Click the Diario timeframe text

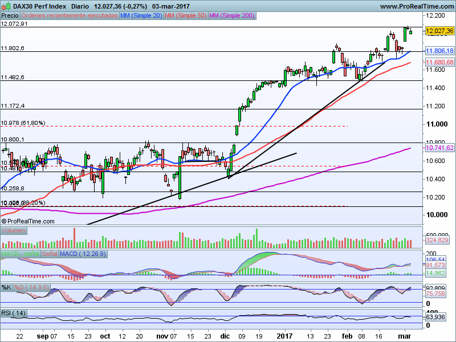80,6
